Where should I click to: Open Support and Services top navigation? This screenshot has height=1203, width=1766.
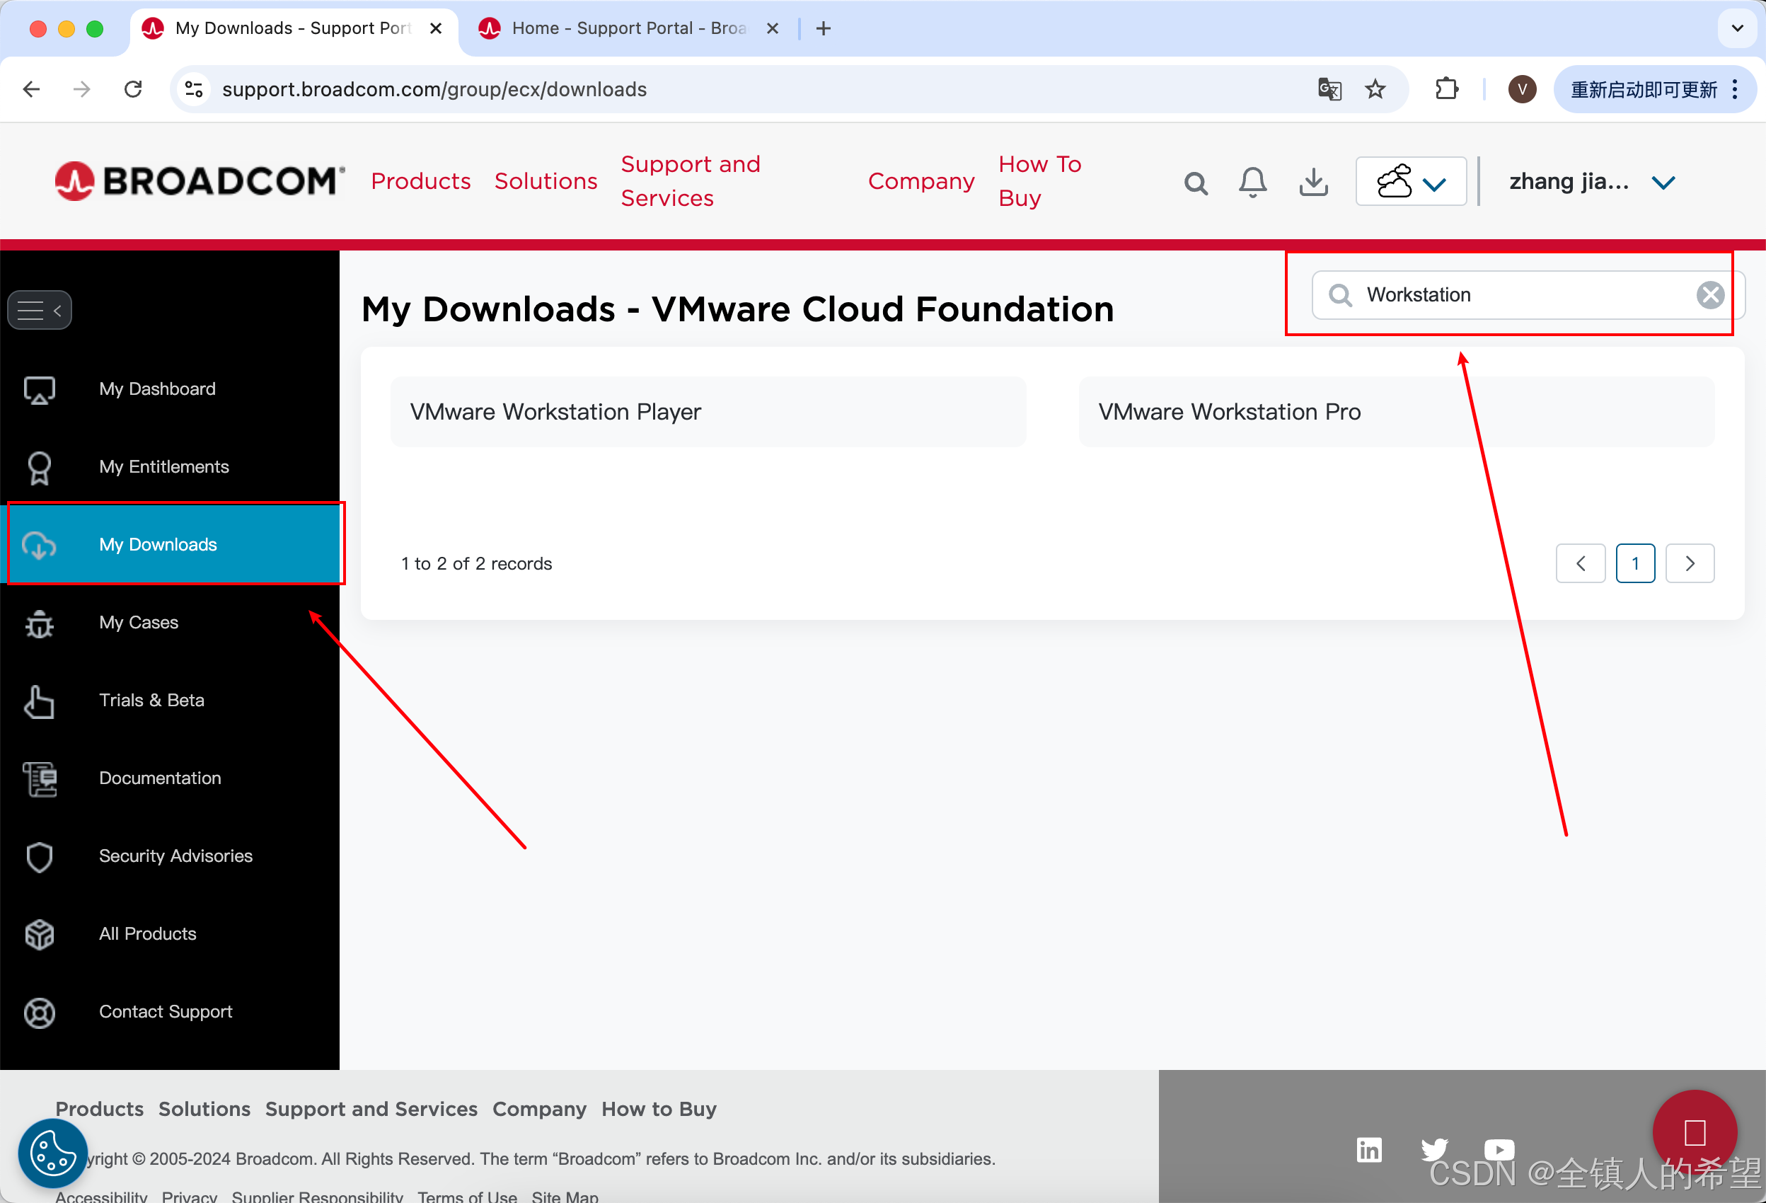click(691, 181)
